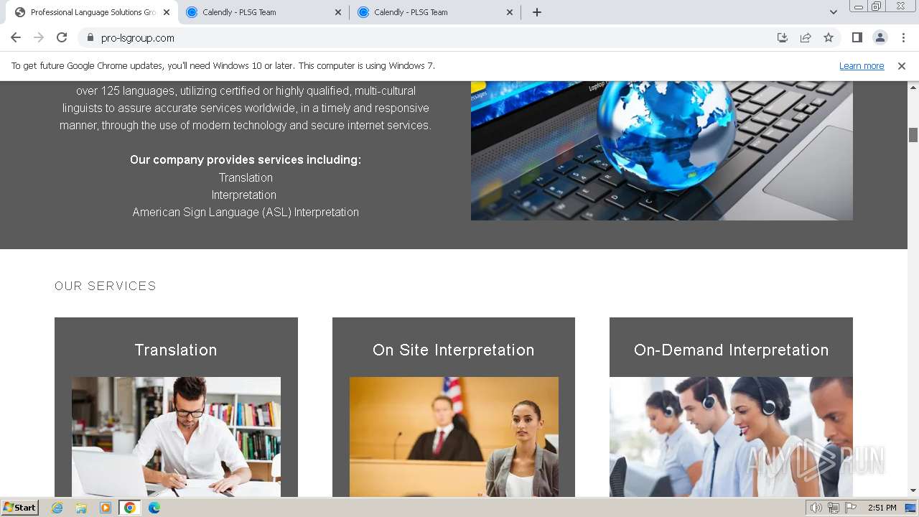Click the 'Translation' service list text
919x517 pixels.
coord(246,178)
